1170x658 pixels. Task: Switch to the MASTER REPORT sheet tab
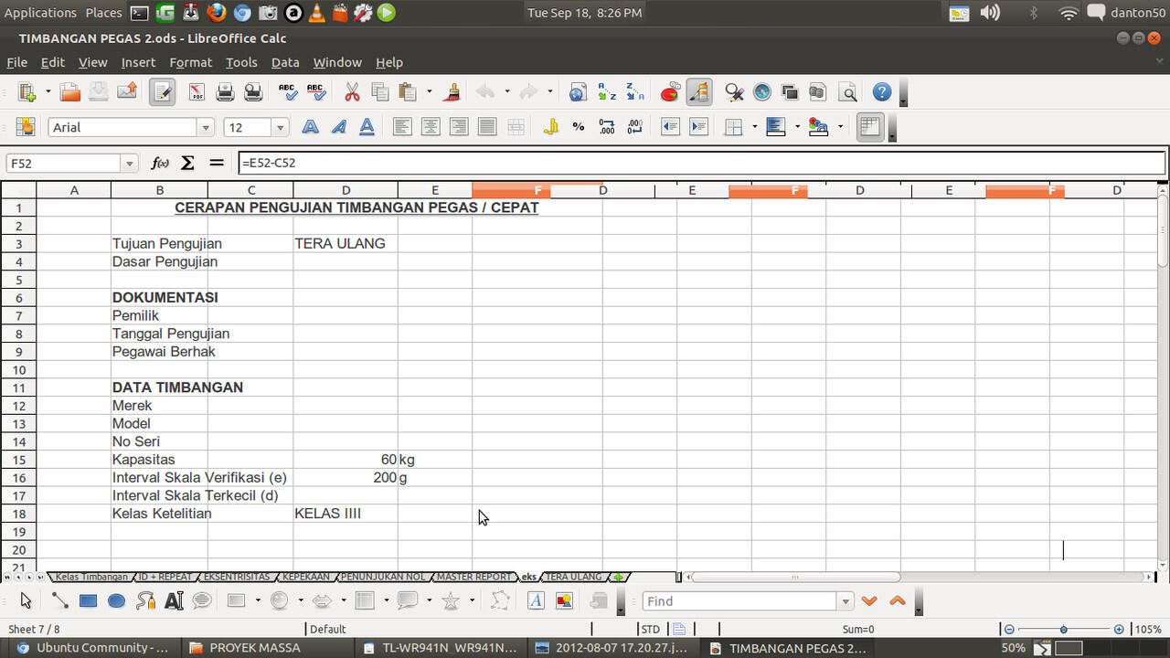473,578
